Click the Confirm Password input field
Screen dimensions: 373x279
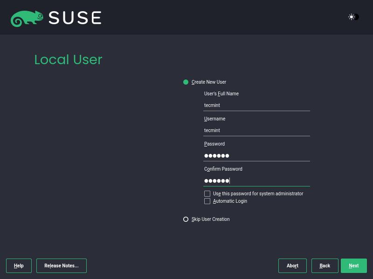click(x=256, y=181)
